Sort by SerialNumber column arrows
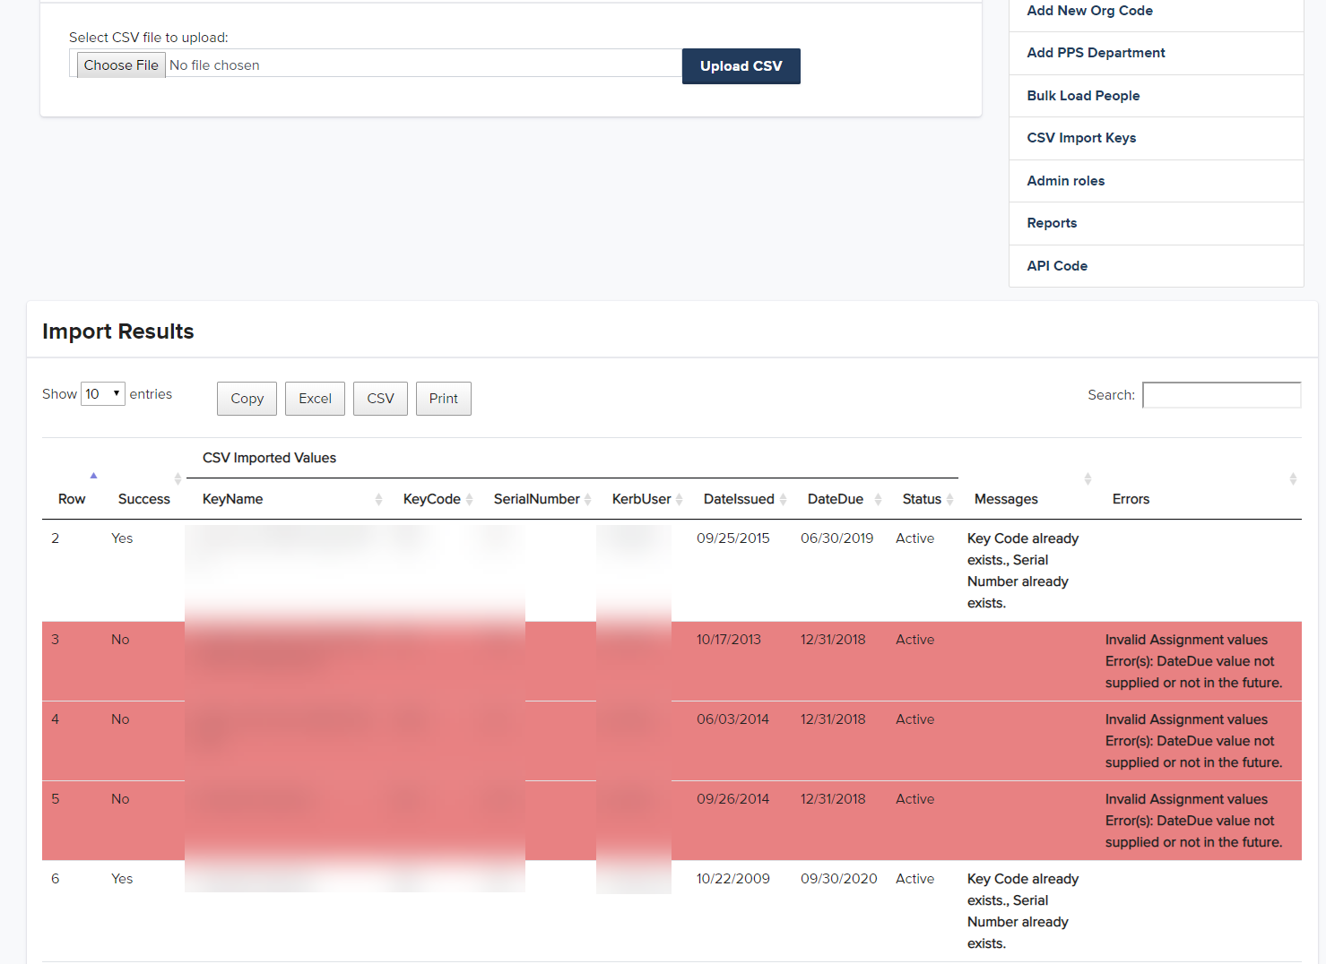This screenshot has height=964, width=1326. 587,499
